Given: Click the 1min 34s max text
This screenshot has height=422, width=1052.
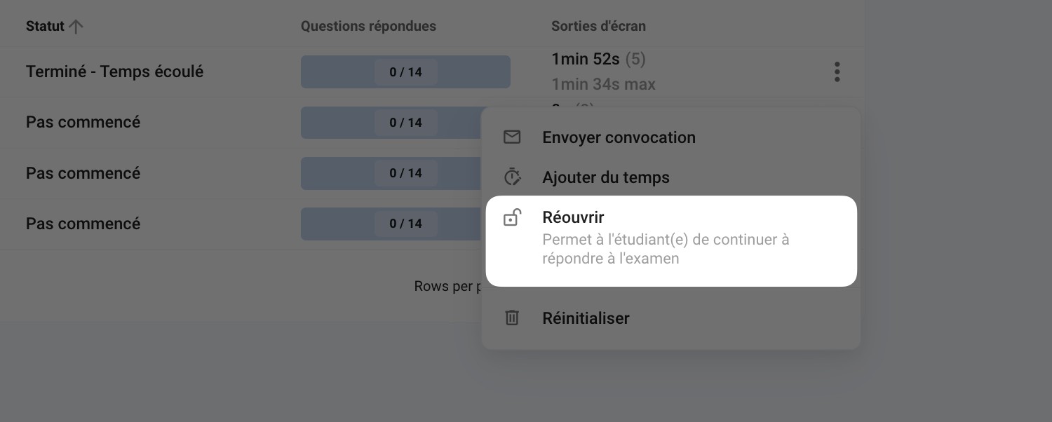Looking at the screenshot, I should [603, 85].
